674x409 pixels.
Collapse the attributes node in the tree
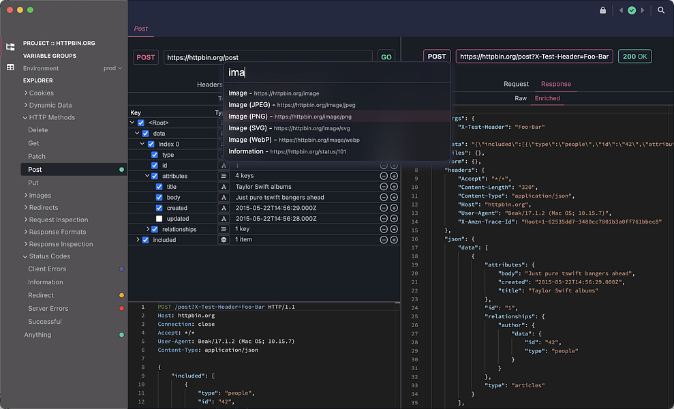(x=147, y=176)
